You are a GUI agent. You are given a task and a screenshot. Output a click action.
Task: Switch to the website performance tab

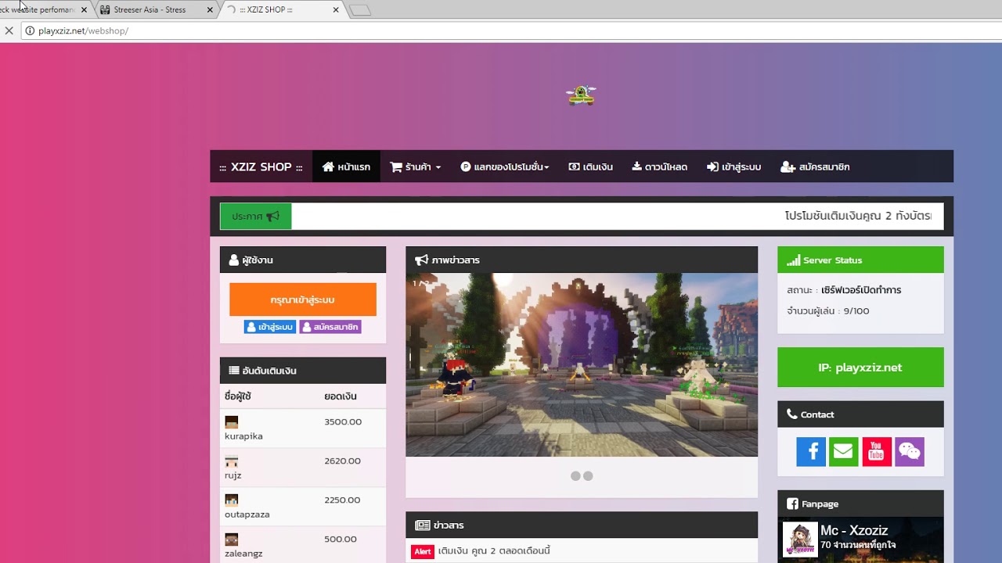pyautogui.click(x=43, y=10)
